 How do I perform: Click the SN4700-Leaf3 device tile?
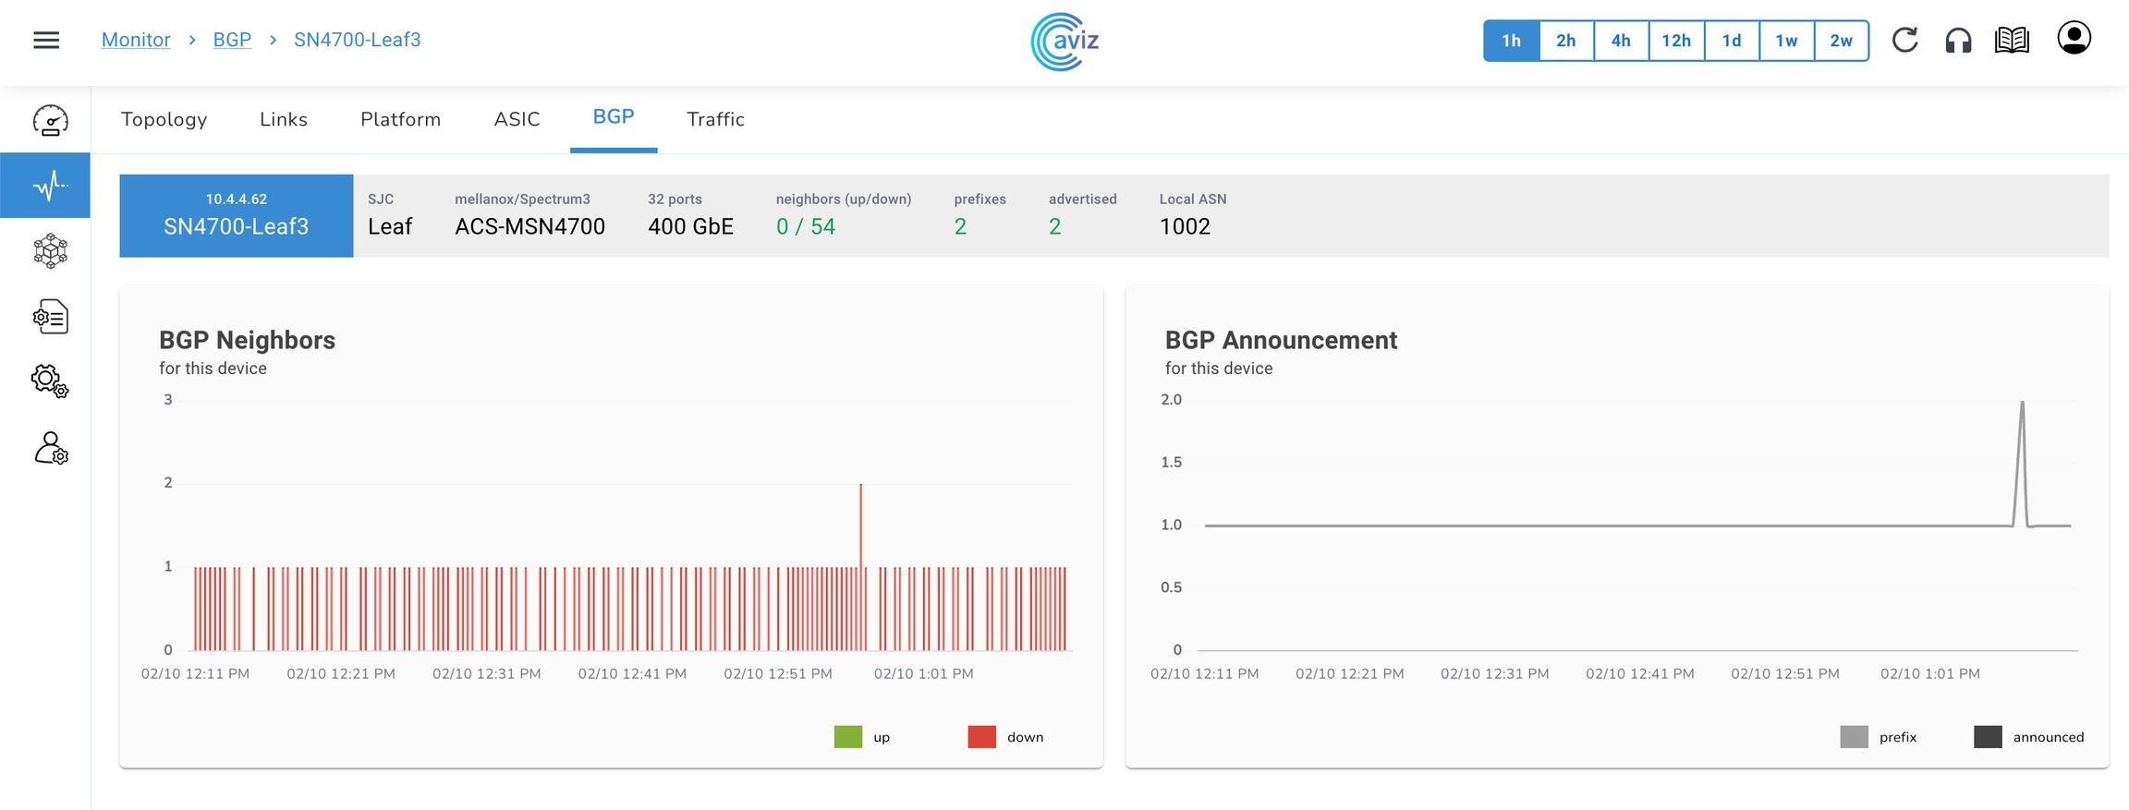coord(236,215)
